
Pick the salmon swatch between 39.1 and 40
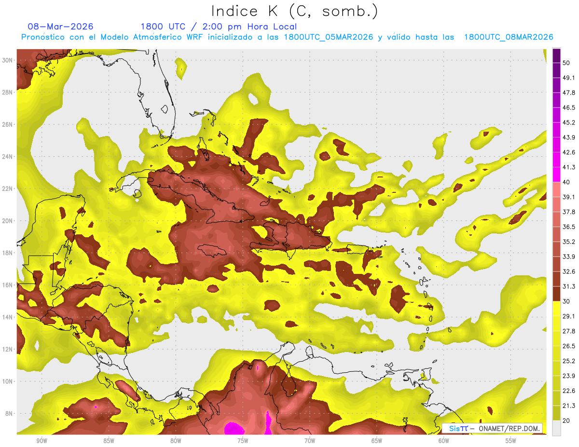[x=557, y=190]
